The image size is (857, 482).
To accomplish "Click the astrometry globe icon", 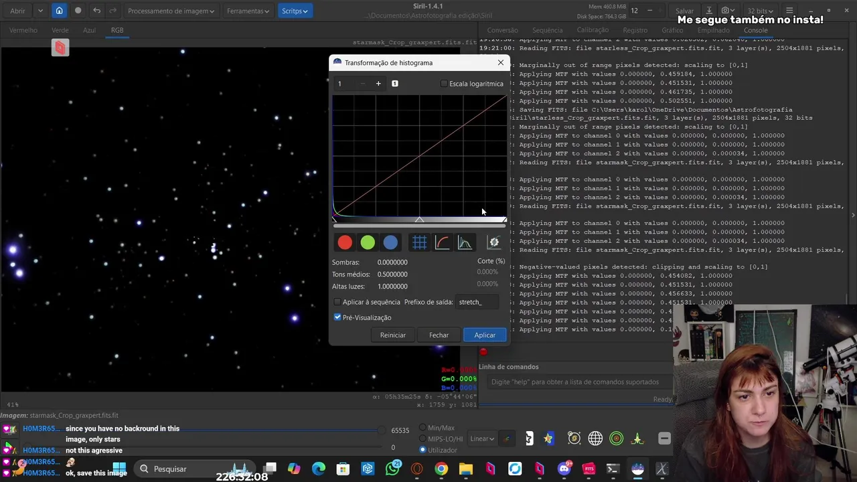I will tap(595, 438).
